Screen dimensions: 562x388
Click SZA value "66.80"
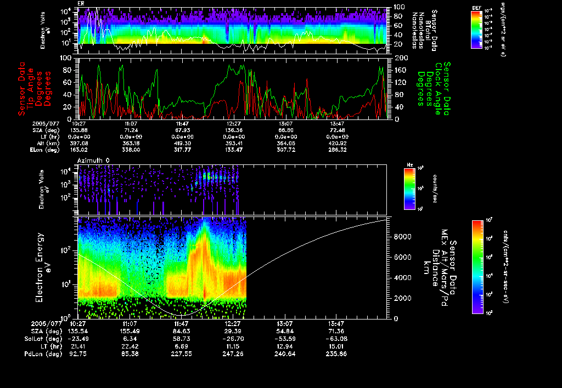[x=285, y=130]
